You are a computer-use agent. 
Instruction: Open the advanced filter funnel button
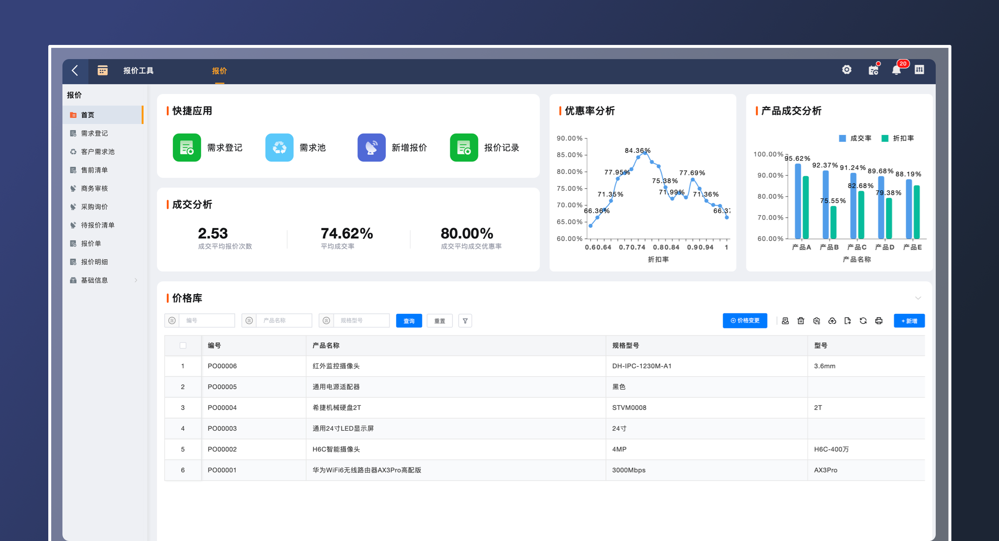pos(465,321)
